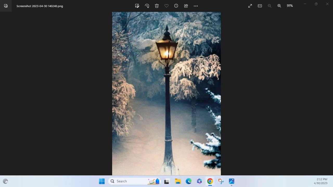Enter full screen with the diagonal arrows icon
This screenshot has width=333, height=187.
point(250,6)
